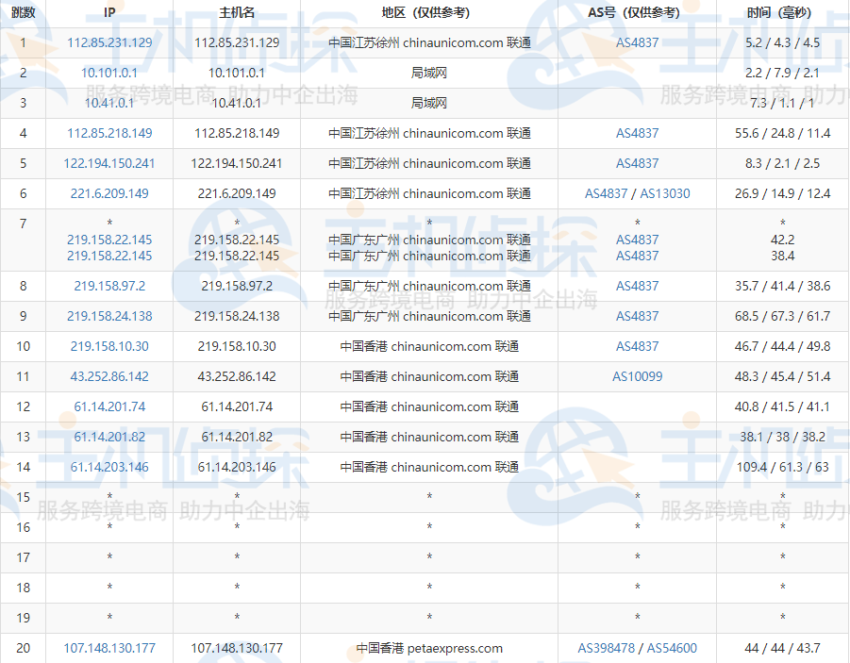This screenshot has width=850, height=663.
Task: Click IP link 122.194.150.241 on hop 5
Action: (109, 163)
